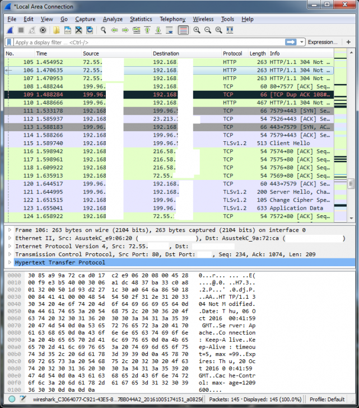
Task: Sort by Time column header
Action: 58,54
